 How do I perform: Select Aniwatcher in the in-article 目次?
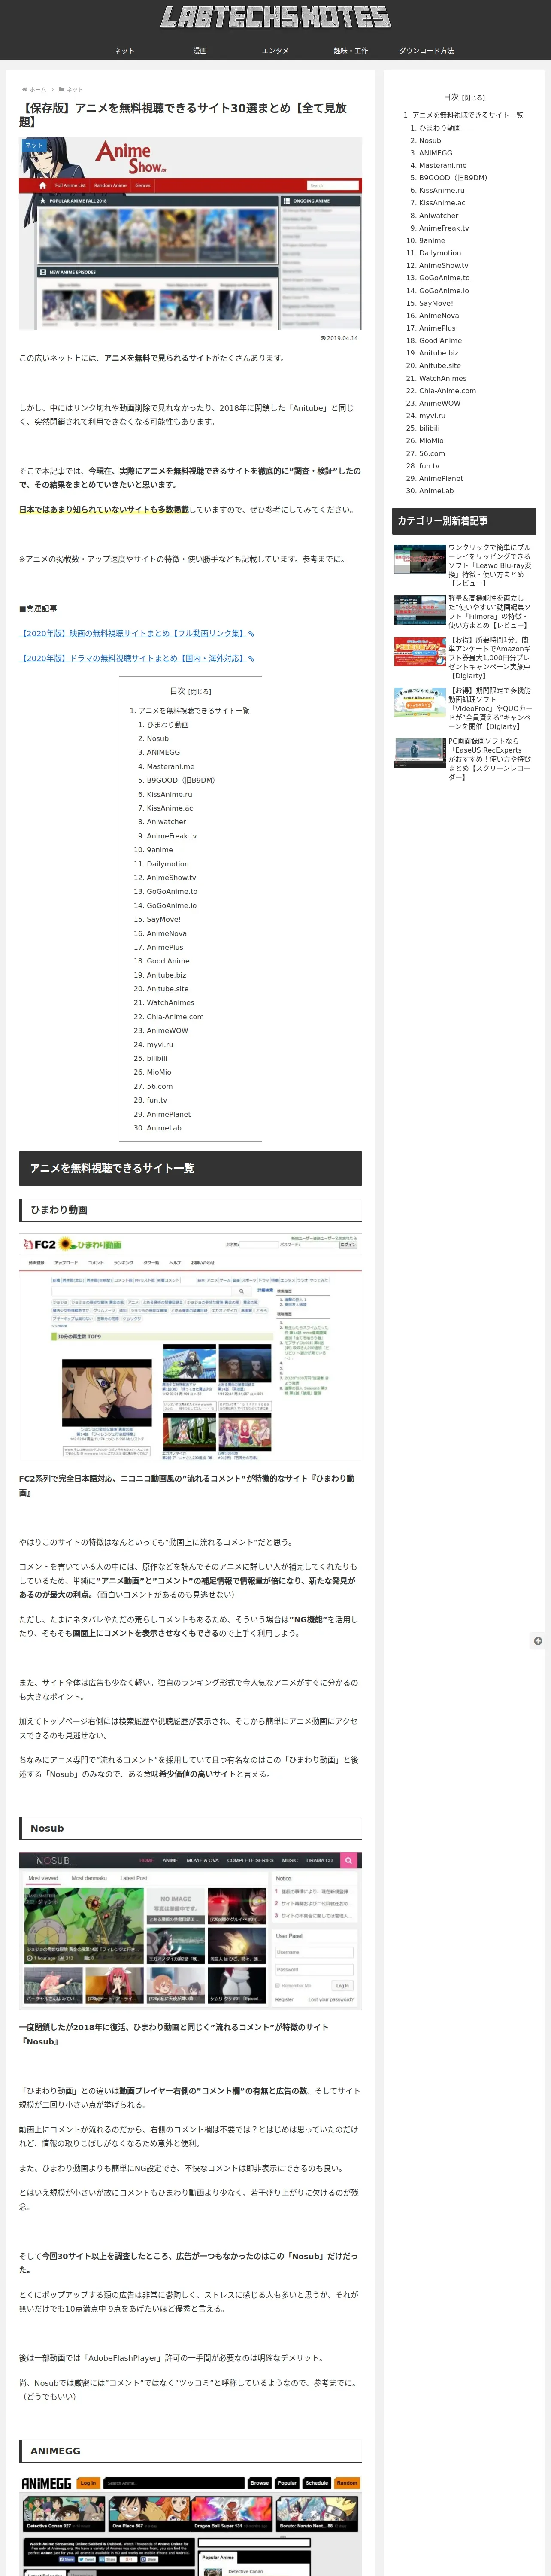click(166, 822)
